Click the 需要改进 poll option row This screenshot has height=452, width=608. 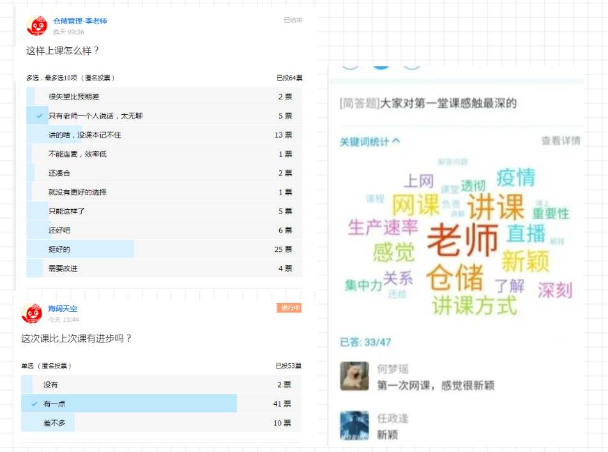click(x=63, y=268)
